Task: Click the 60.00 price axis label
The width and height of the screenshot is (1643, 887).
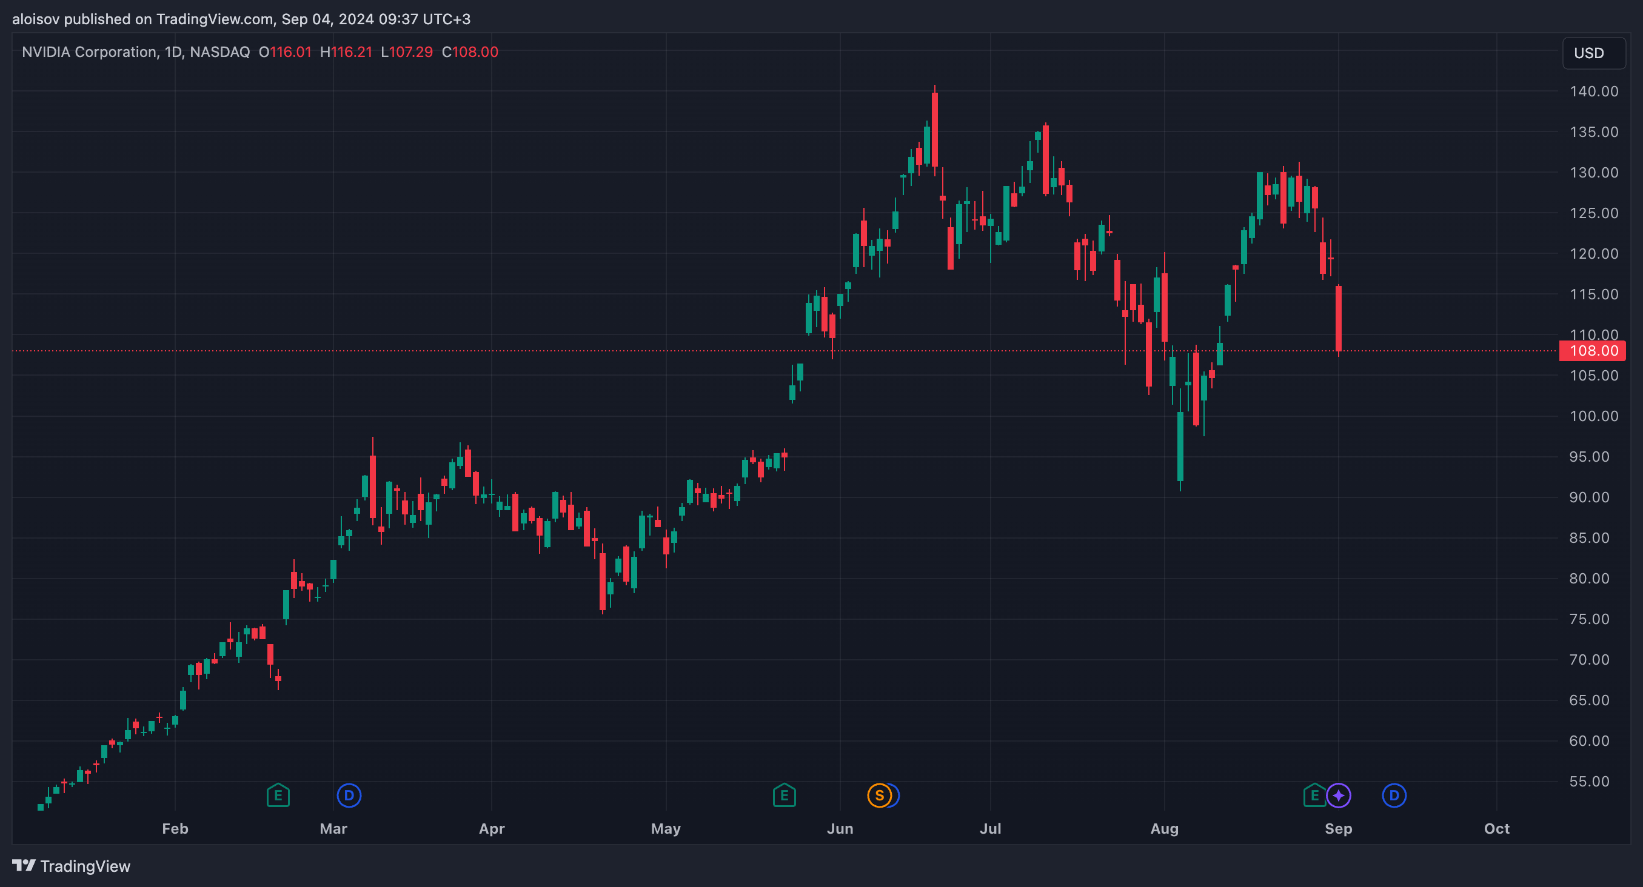Action: click(1589, 741)
